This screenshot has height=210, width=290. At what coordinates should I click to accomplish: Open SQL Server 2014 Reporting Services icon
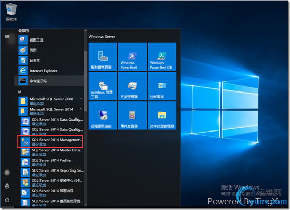(x=25, y=172)
